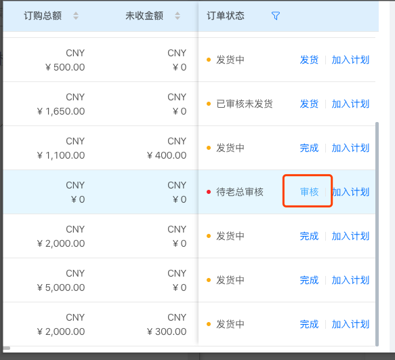The width and height of the screenshot is (395, 360).
Task: Click 发货 on the 已审核未发货 order
Action: coord(309,104)
